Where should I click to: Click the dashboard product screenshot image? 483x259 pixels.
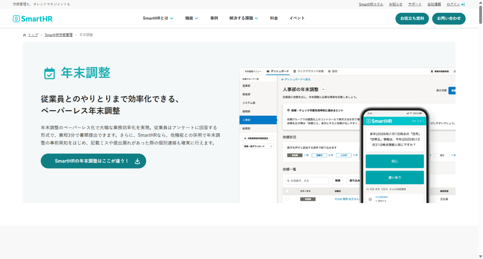[x=347, y=135]
